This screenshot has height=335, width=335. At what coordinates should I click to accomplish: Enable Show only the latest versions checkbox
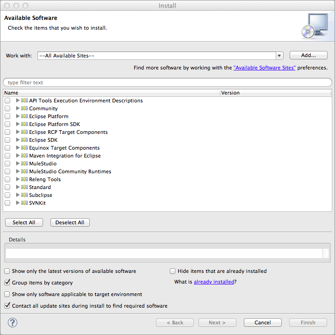point(7,271)
